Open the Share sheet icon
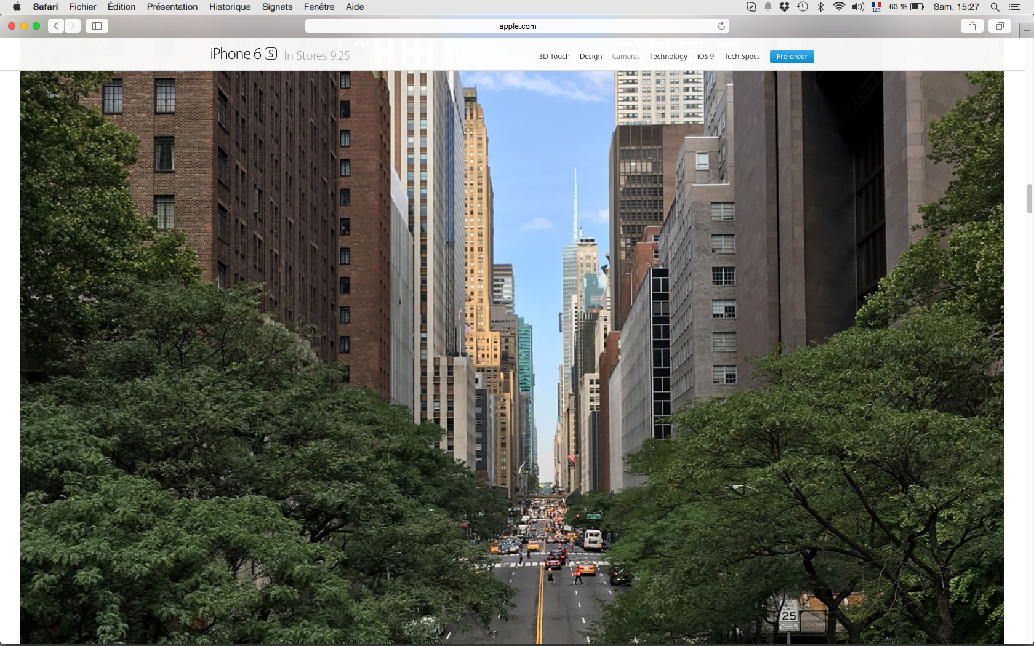The image size is (1034, 646). coord(972,26)
